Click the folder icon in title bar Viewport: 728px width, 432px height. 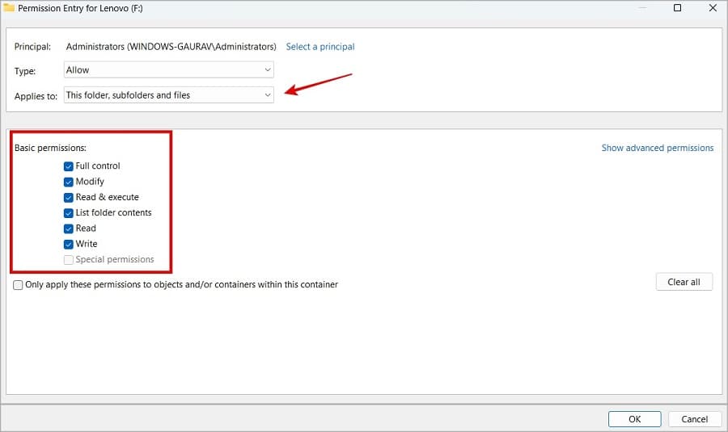(x=9, y=8)
